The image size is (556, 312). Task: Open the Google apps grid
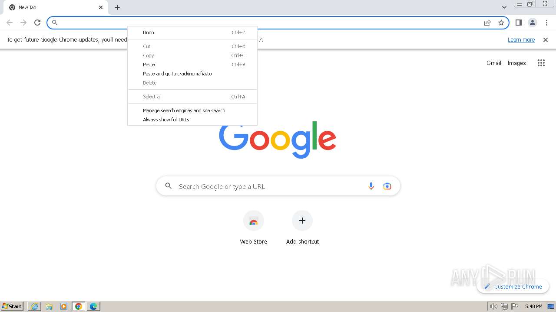(x=541, y=63)
